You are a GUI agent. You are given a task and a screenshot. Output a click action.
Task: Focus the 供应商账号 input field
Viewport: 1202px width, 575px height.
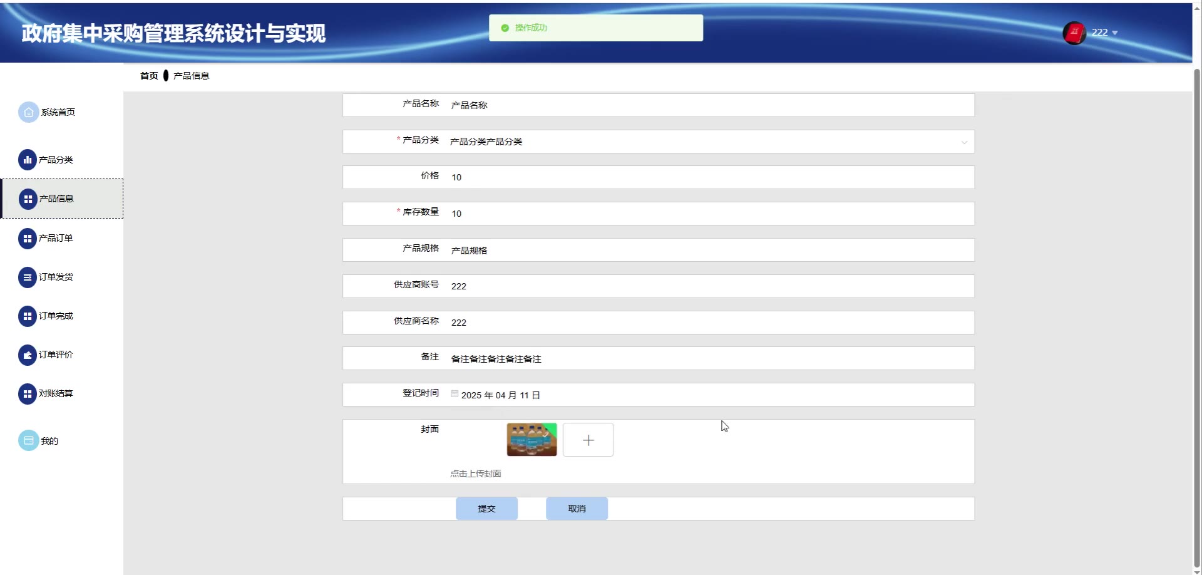click(x=710, y=286)
